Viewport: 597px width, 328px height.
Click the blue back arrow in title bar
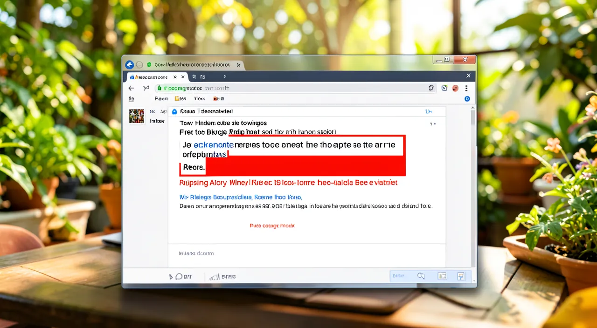click(x=129, y=65)
